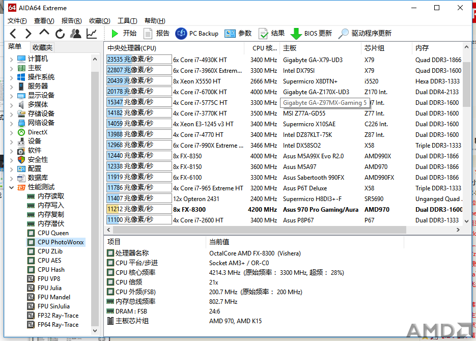Select the FPU Julia benchmark
This screenshot has height=341, width=476.
point(49,288)
